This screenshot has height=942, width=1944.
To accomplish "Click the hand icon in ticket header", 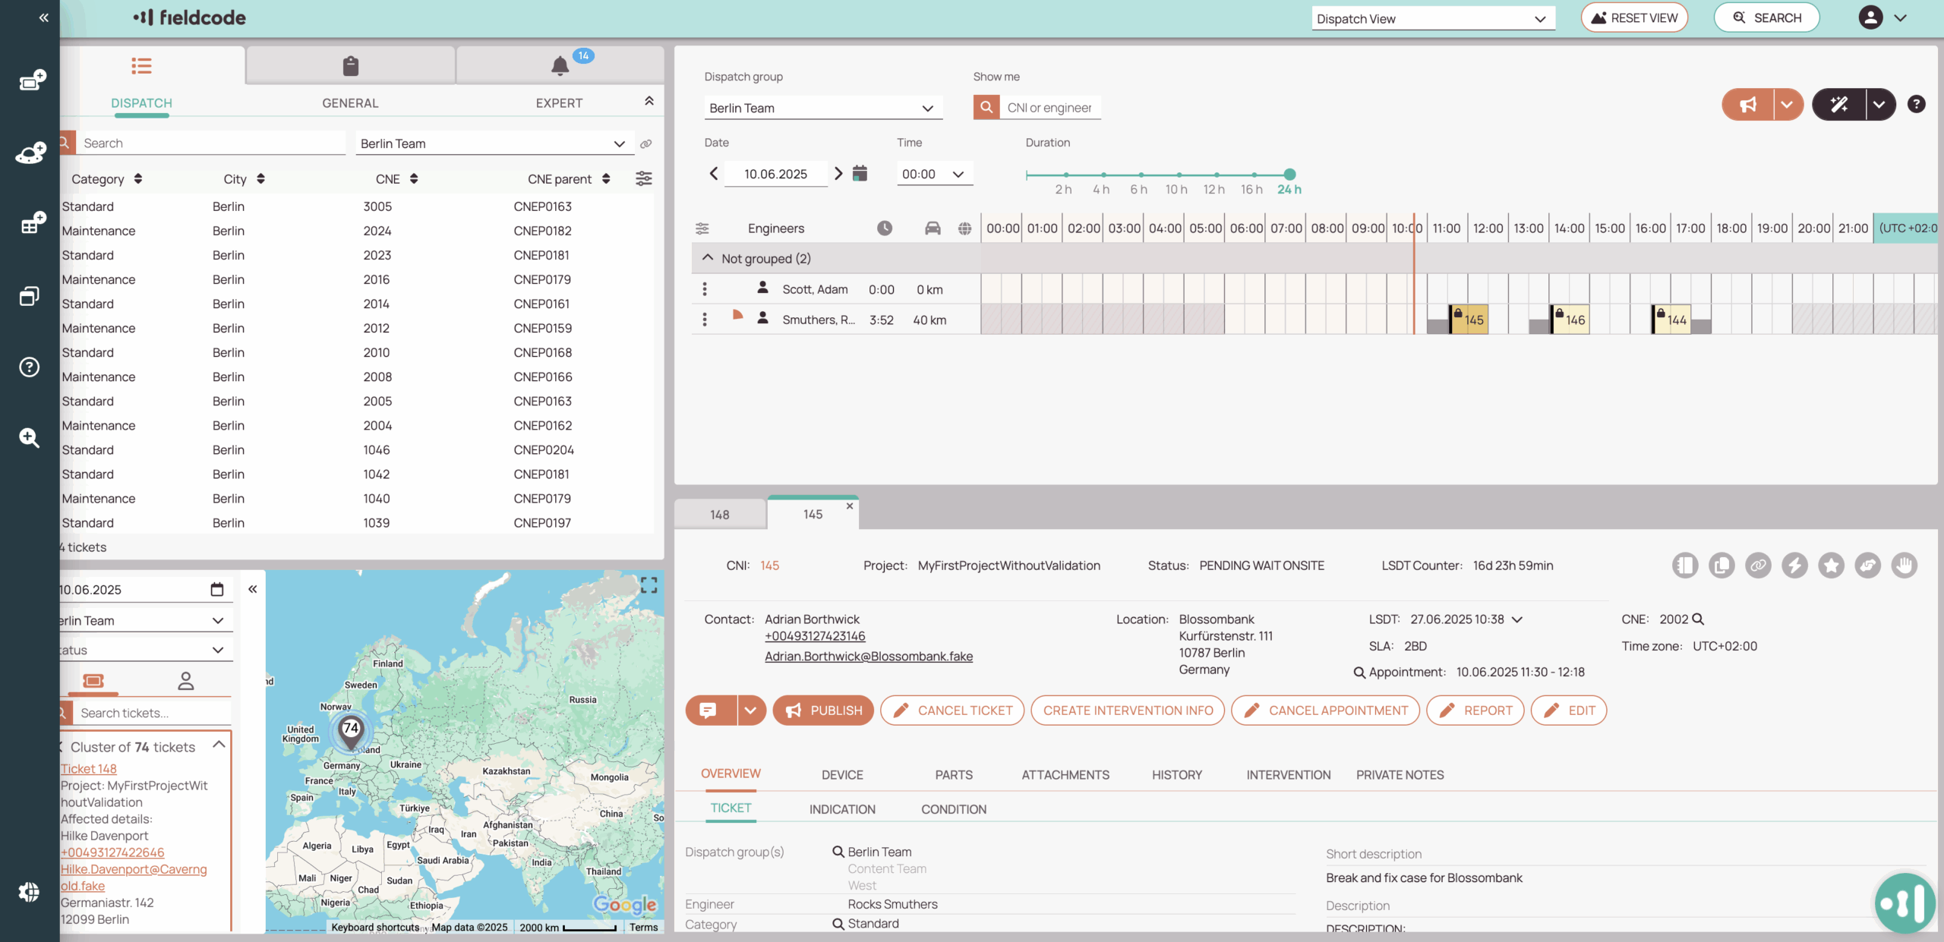I will (x=1904, y=566).
